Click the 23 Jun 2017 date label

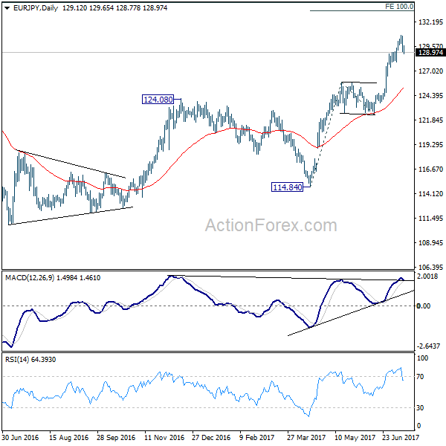(401, 437)
